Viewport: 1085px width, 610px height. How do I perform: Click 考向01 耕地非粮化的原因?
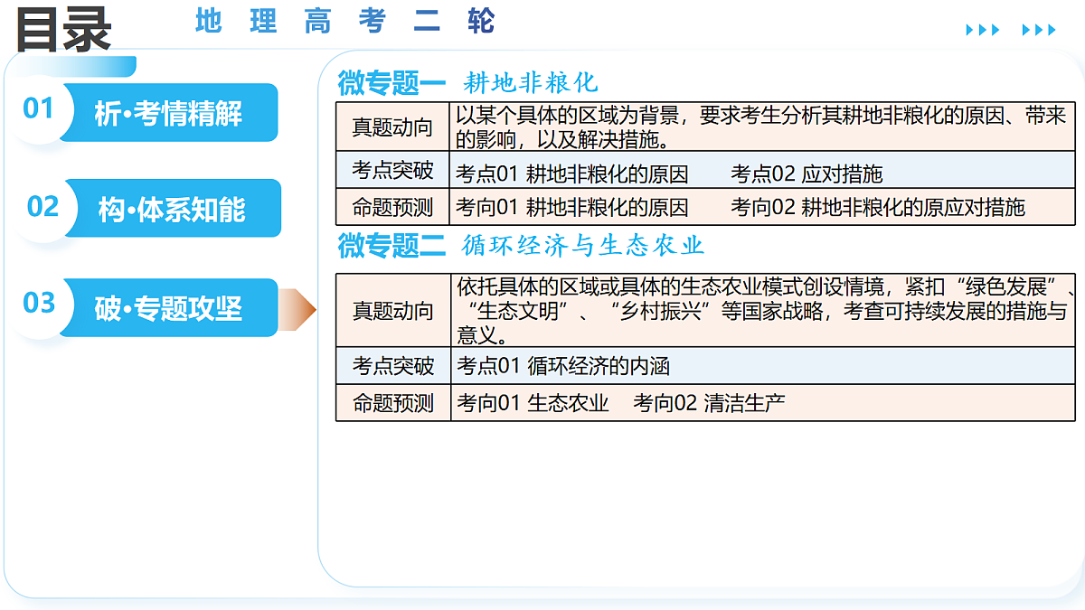(572, 207)
